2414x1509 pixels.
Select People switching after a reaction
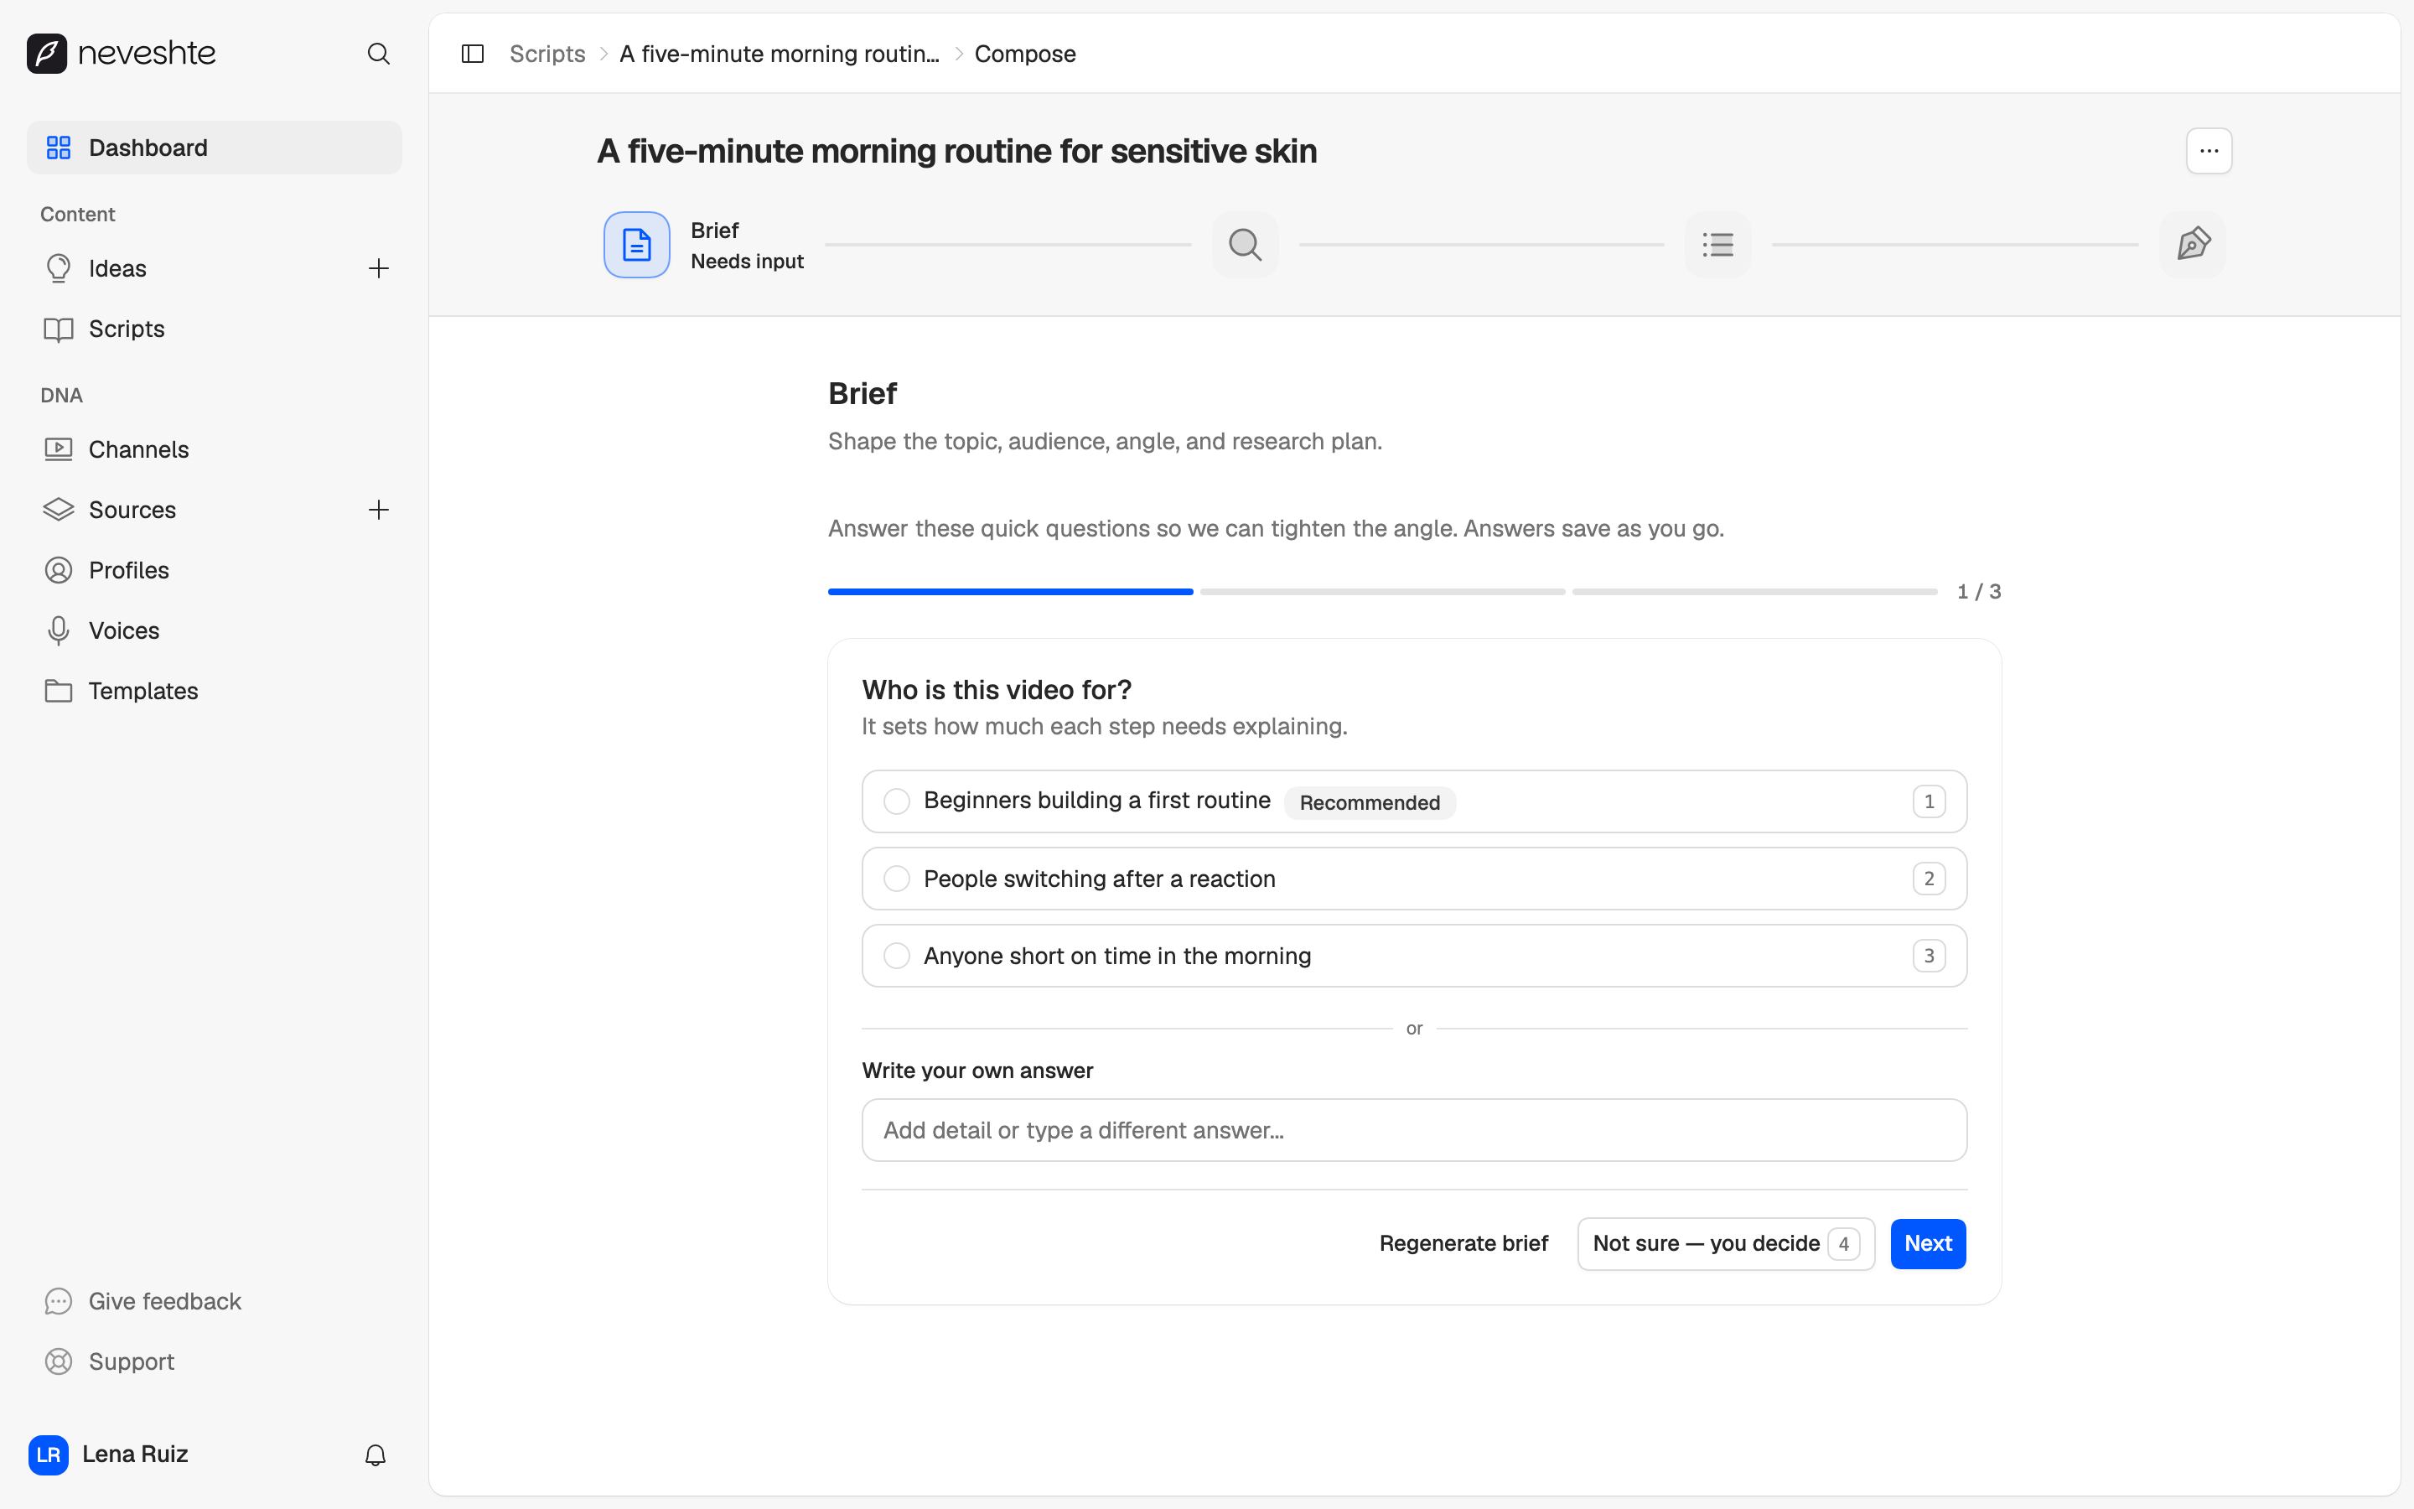coord(1415,879)
